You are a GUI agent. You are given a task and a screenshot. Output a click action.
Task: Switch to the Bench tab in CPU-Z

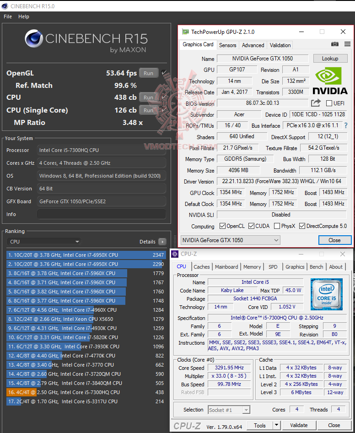[x=317, y=267]
